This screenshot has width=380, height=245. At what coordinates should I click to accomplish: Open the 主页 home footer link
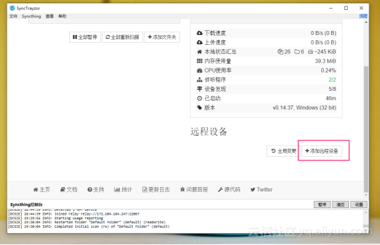42,190
